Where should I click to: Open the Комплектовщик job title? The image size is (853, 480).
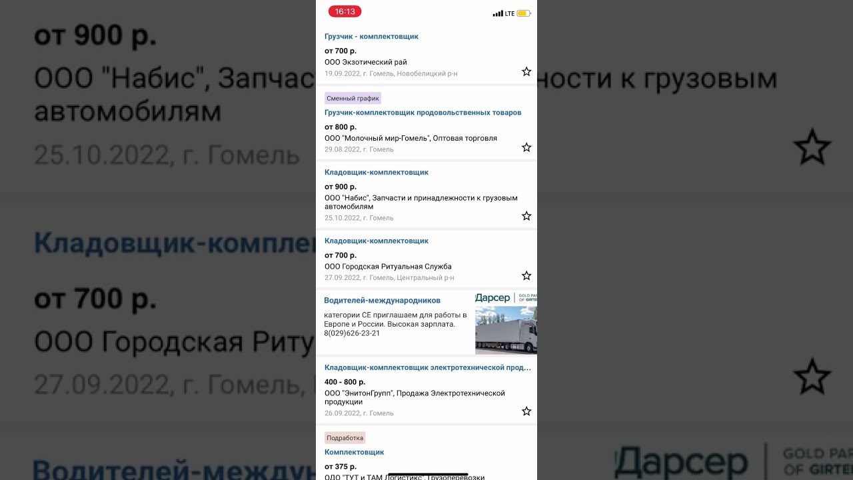(x=355, y=452)
